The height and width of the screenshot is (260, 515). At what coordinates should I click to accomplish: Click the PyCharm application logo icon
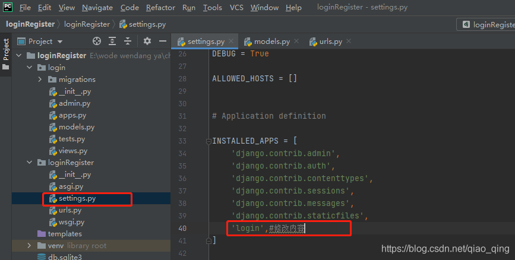8,7
